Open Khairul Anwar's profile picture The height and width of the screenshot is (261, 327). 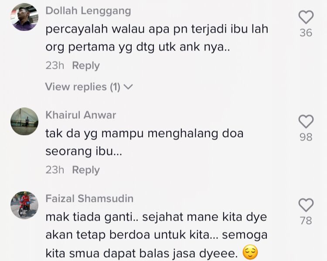point(24,121)
